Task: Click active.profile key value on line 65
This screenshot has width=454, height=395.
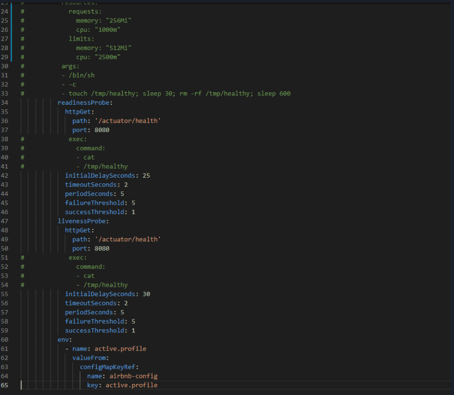Action: click(x=131, y=385)
